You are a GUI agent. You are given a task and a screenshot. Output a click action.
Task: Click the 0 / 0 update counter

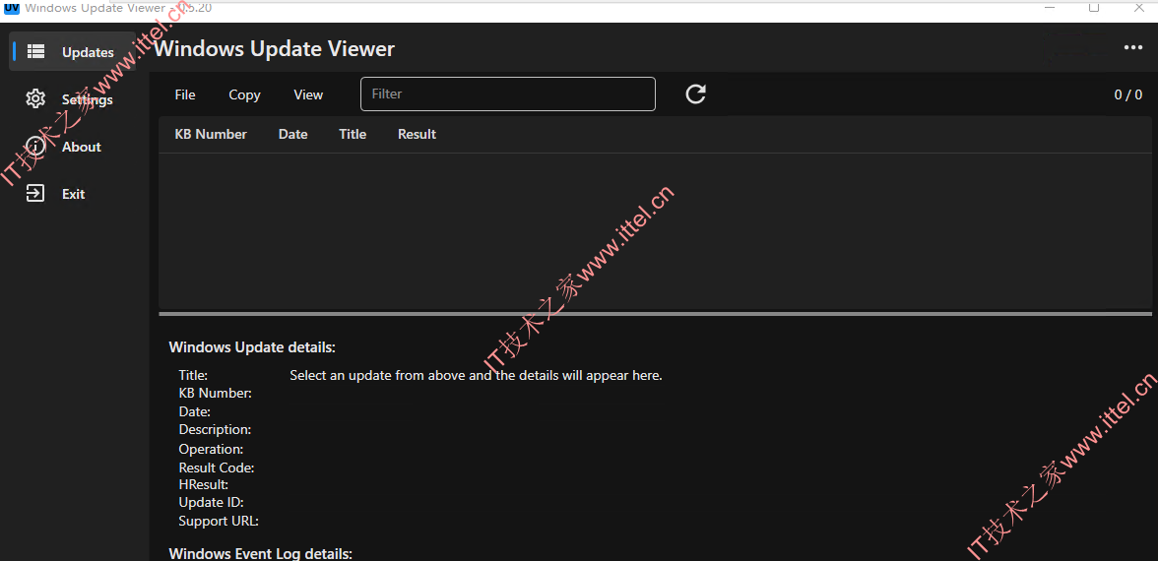tap(1127, 94)
